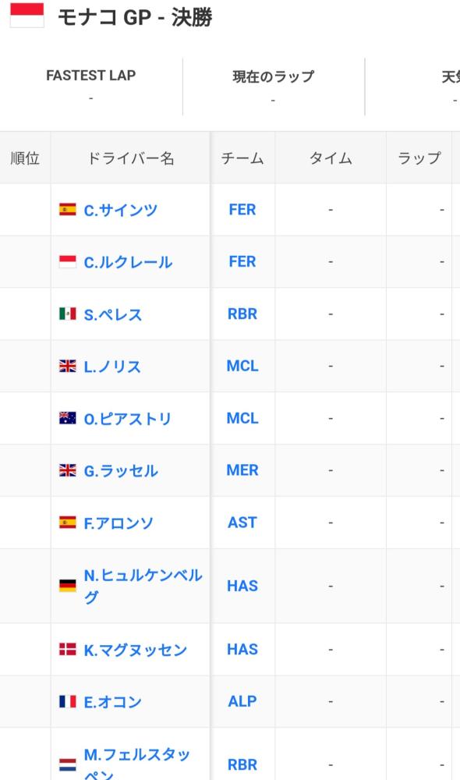Click the Monaco flag beside C.ルクレール
This screenshot has width=460, height=780.
click(68, 261)
